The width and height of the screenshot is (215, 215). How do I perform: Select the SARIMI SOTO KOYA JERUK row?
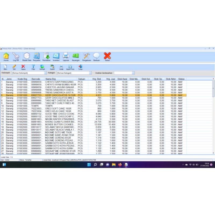(x=93, y=143)
